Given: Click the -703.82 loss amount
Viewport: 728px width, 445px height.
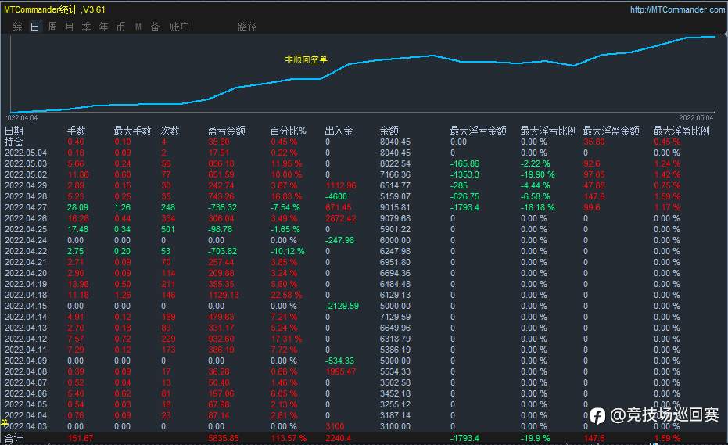Looking at the screenshot, I should point(222,251).
